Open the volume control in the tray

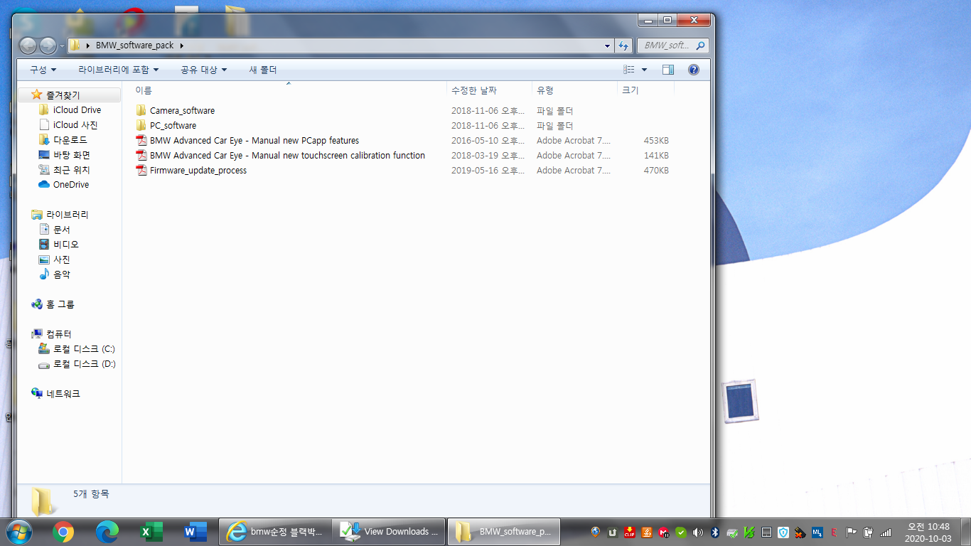[x=698, y=532]
